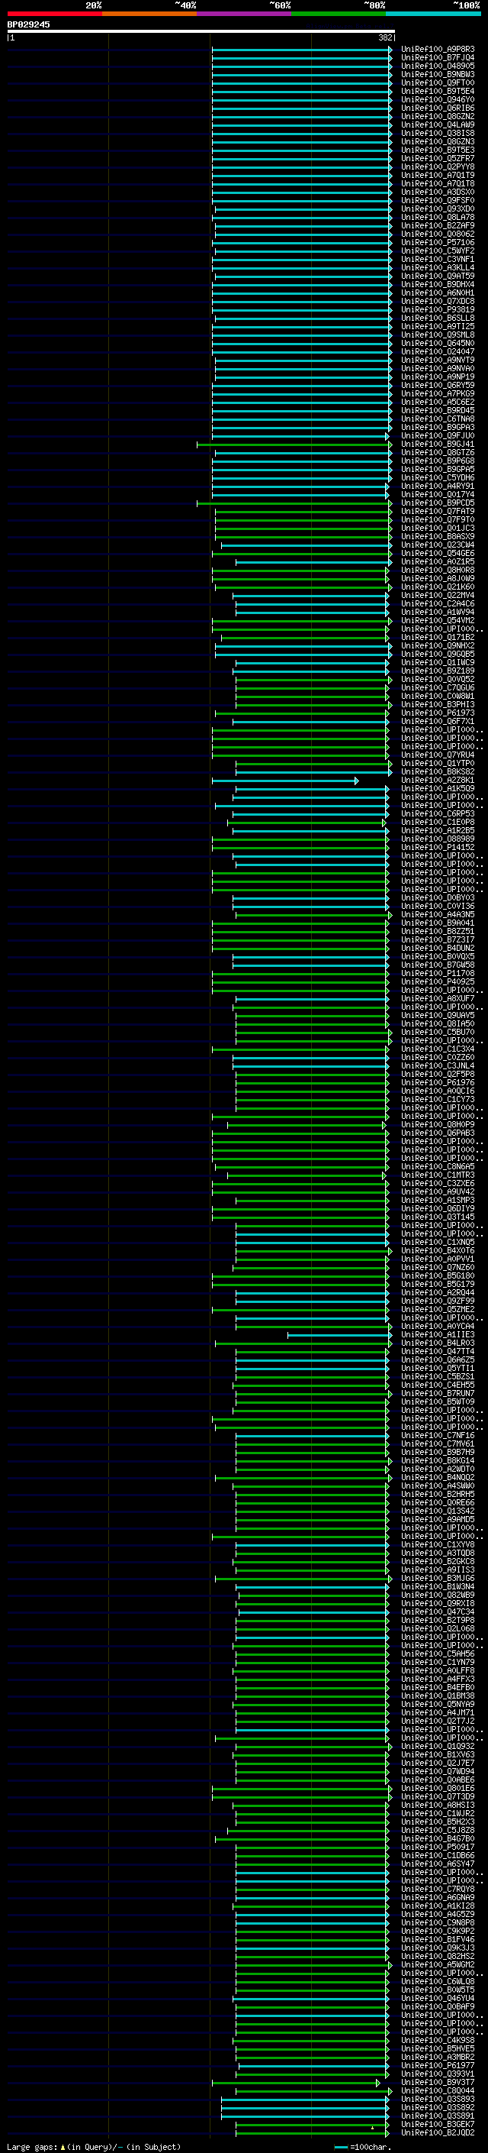This screenshot has height=2153, width=488.
Task: Pick hit UniRef100_Q5ZFR7
Action: (x=438, y=159)
